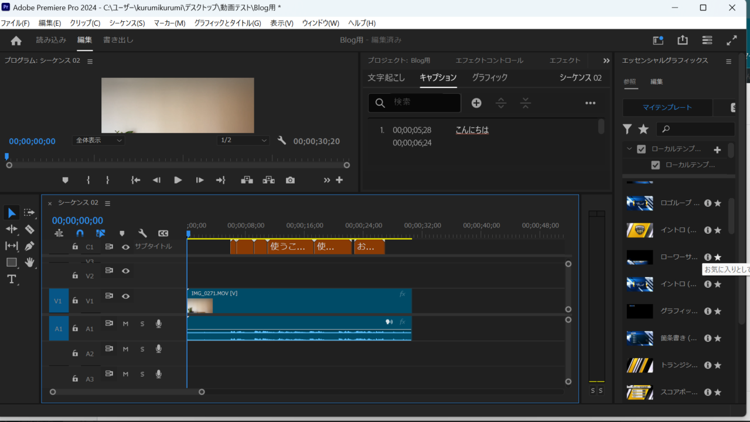This screenshot has width=750, height=422.
Task: Click the Lift button
Action: [x=247, y=180]
